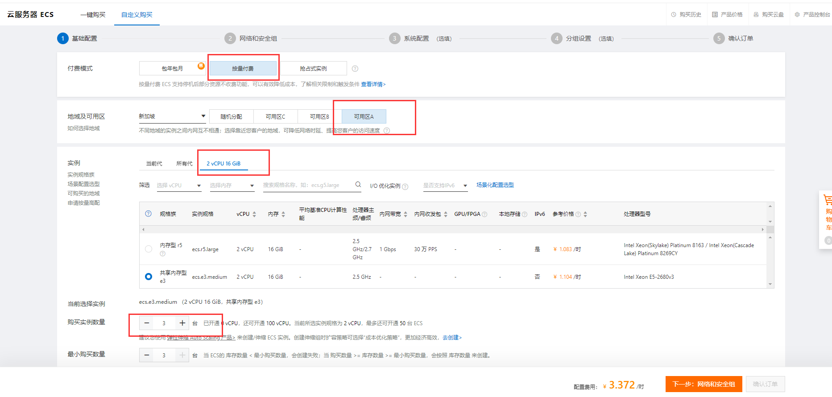Click the search magnifier icon in spec filter
Image resolution: width=832 pixels, height=397 pixels.
[358, 185]
